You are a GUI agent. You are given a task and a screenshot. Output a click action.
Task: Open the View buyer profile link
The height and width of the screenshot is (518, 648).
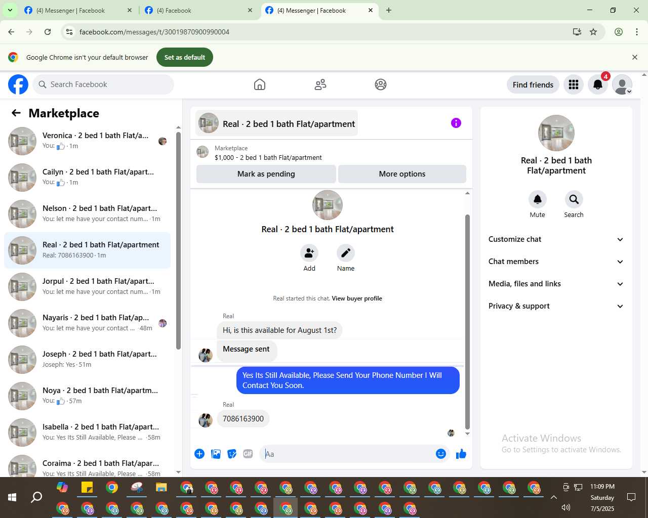click(357, 298)
